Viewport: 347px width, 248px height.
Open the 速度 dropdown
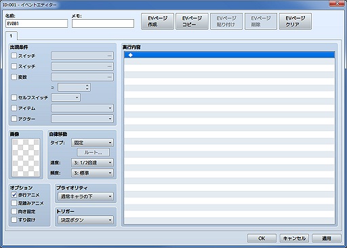tap(92, 162)
